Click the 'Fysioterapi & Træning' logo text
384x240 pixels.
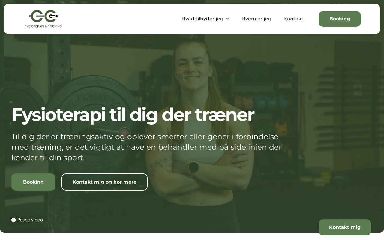point(43,26)
